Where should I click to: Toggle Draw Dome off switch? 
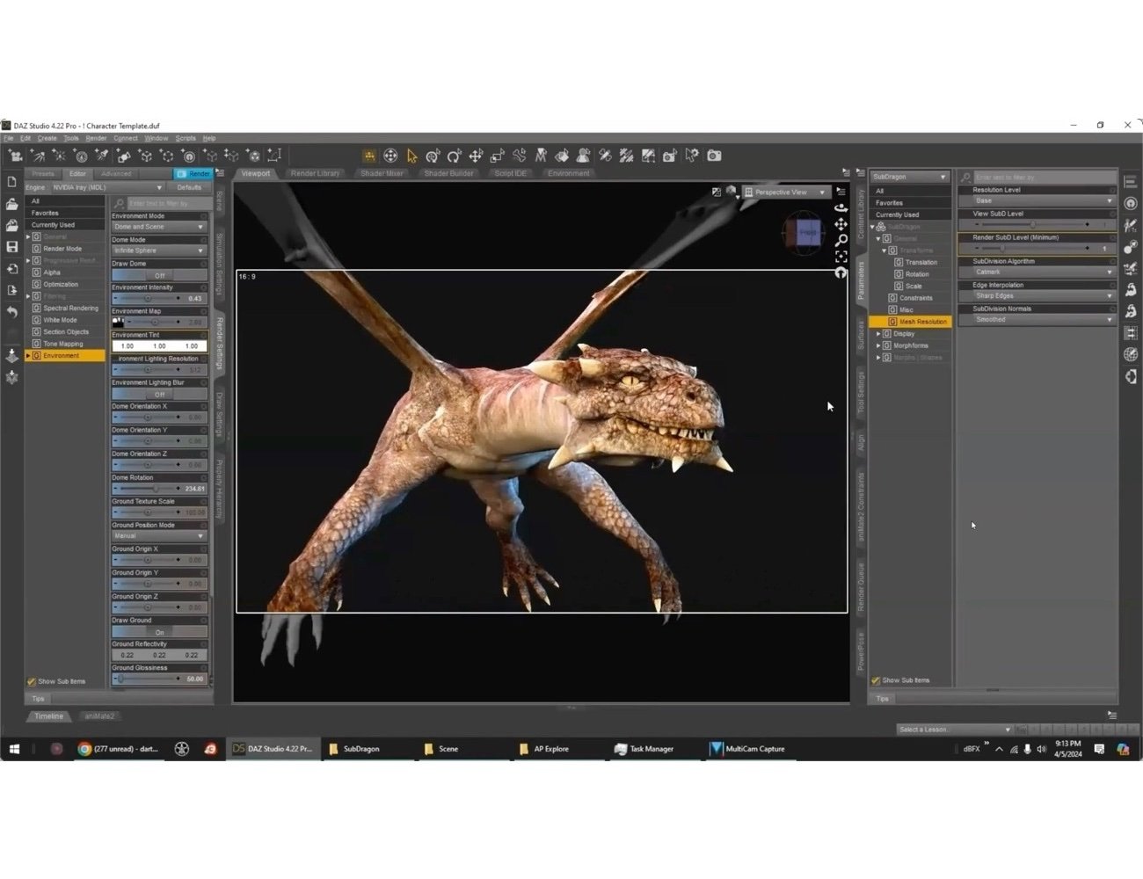(159, 275)
